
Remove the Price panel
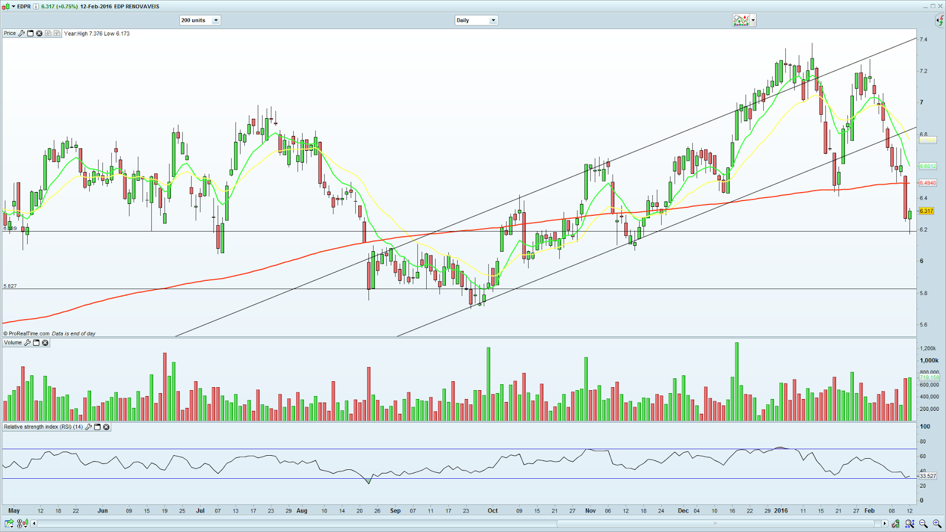point(39,33)
